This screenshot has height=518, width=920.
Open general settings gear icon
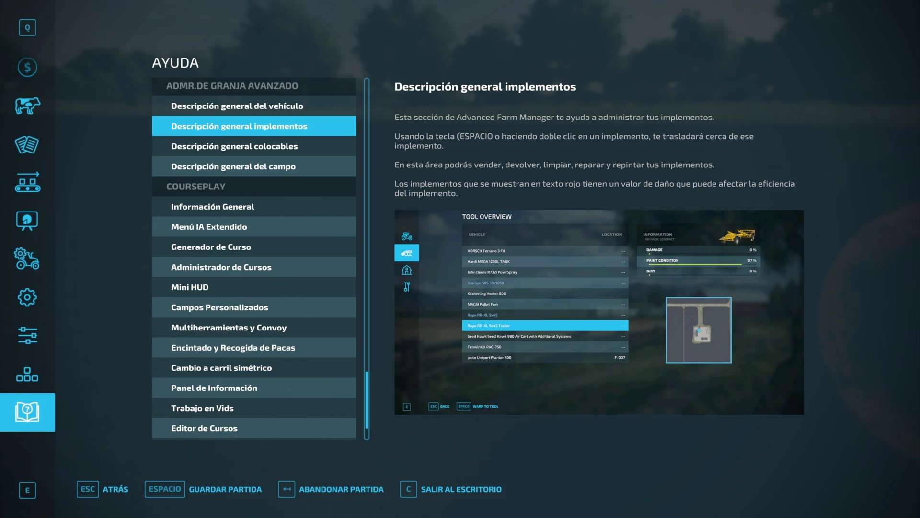tap(27, 297)
